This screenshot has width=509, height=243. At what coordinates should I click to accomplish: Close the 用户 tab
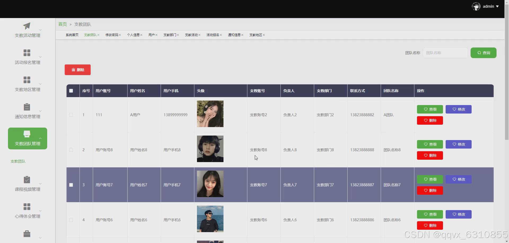tap(156, 35)
